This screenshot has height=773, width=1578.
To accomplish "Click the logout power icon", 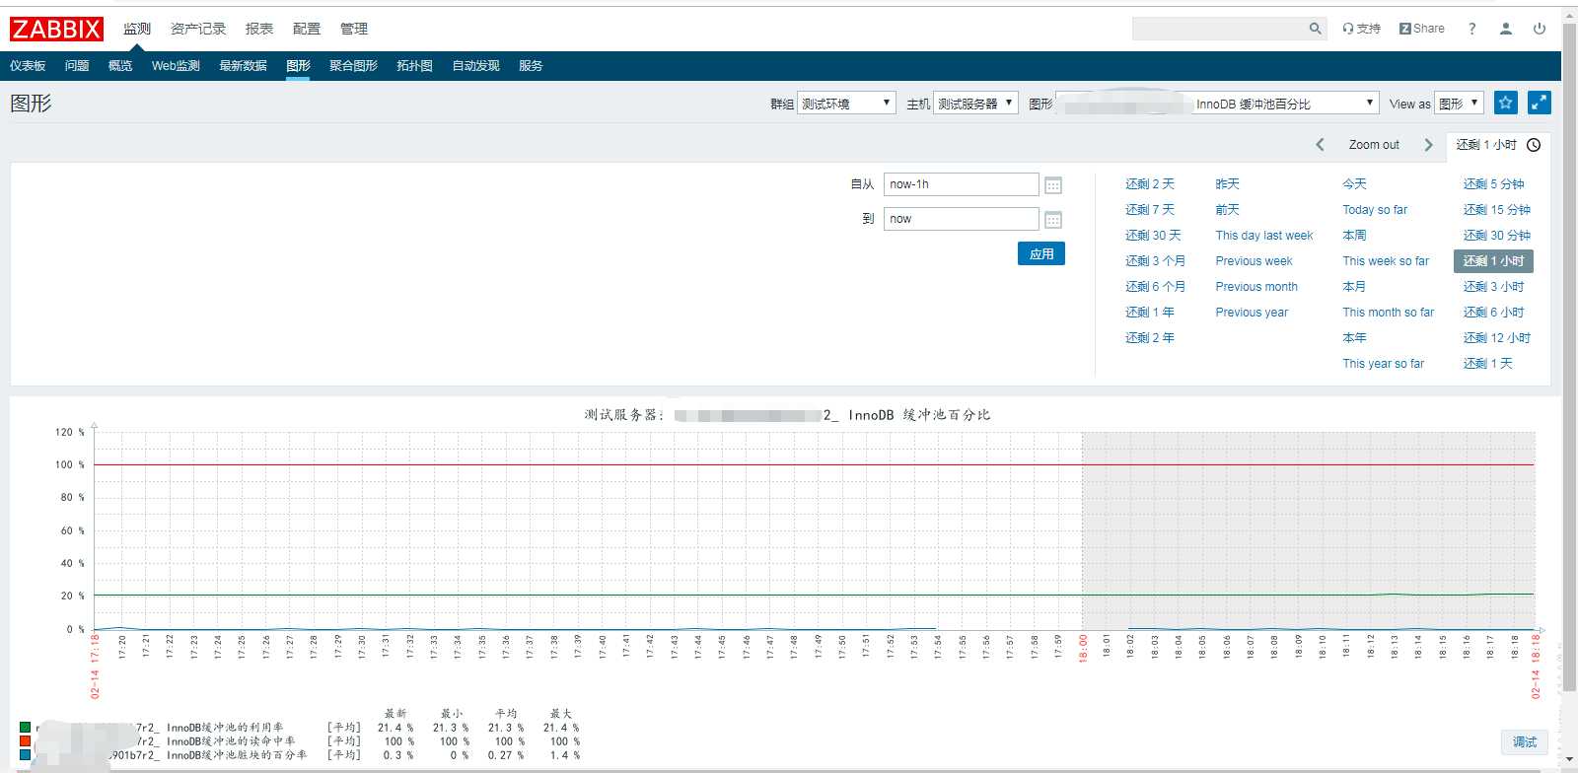I will click(x=1539, y=29).
